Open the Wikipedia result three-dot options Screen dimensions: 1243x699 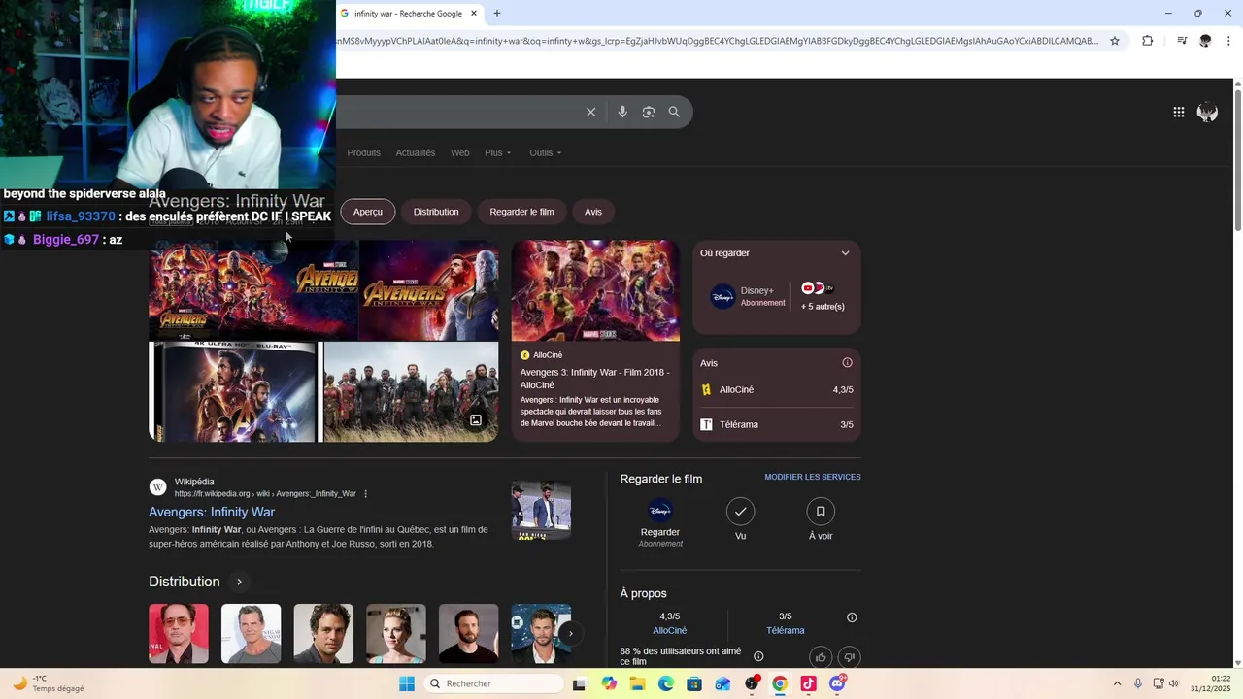pos(366,494)
